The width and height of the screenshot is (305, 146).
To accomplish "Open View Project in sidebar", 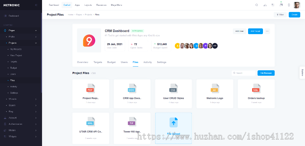I will (x=16, y=55).
